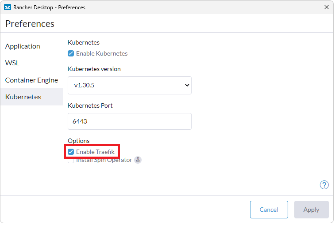Screen dimensions: 335x225
Task: Toggle the Enable Traefik checkbox
Action: (x=71, y=152)
